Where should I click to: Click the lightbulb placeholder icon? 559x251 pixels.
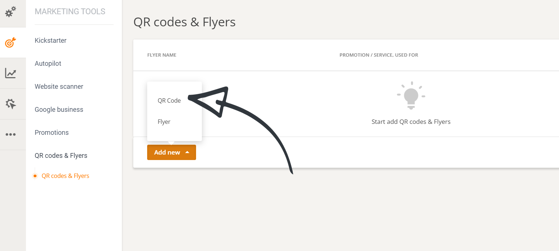[411, 95]
